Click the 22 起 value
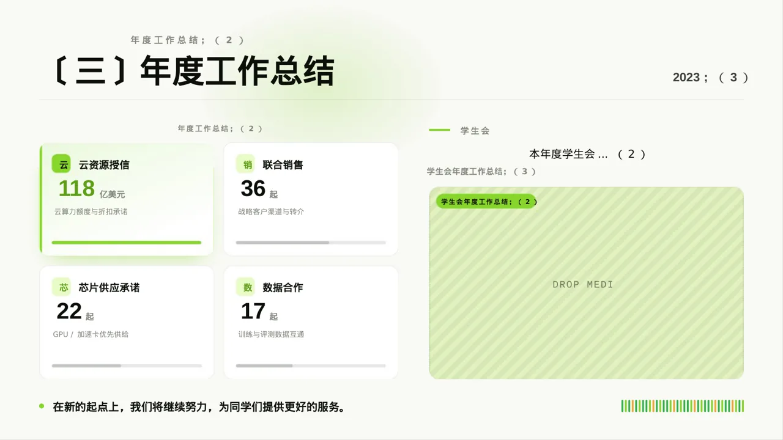Screen dimensions: 783x440 [x=75, y=312]
